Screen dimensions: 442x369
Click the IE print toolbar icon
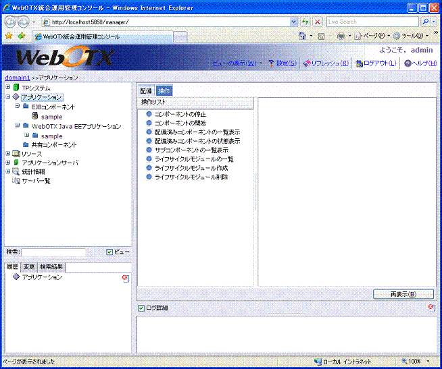point(341,36)
